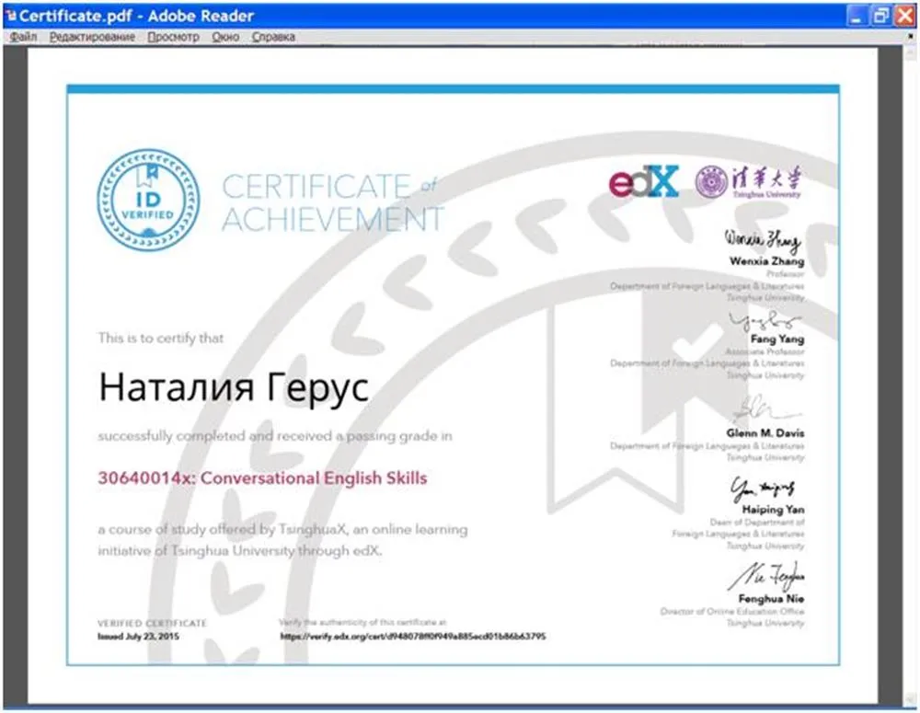Close the Certificate.pdf window
Viewport: 920px width, 713px height.
pos(904,16)
